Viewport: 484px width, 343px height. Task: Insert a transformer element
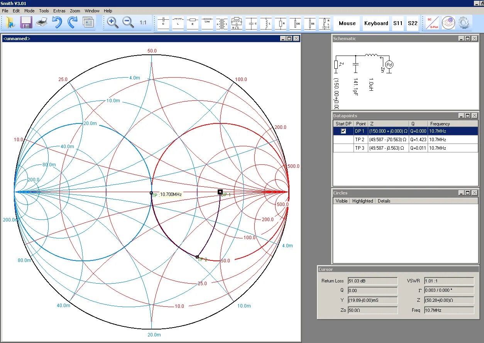222,24
